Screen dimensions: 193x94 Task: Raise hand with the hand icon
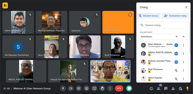click(102, 88)
